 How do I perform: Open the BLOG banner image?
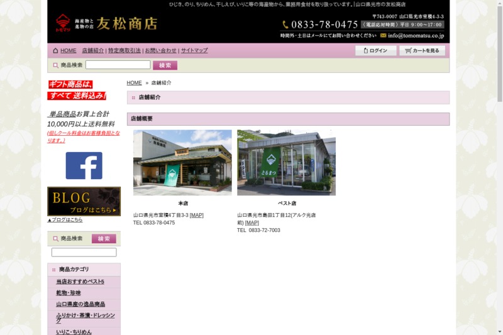84,201
